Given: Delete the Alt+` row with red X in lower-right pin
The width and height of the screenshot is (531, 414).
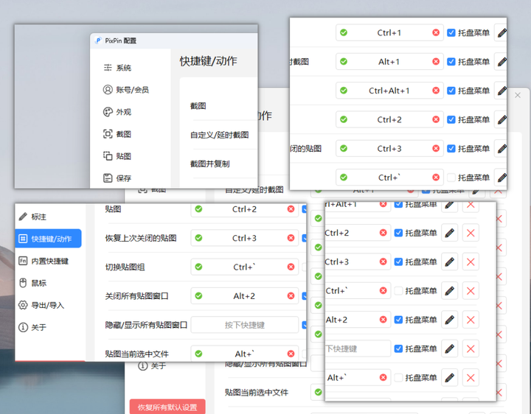Looking at the screenshot, I should click(x=471, y=377).
